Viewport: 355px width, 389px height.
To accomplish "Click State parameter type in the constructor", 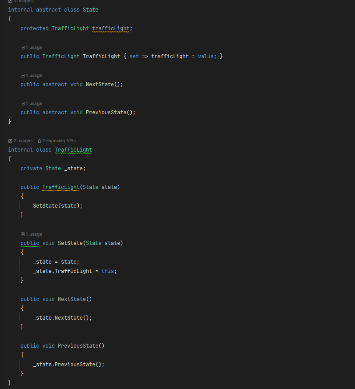I will click(x=90, y=187).
